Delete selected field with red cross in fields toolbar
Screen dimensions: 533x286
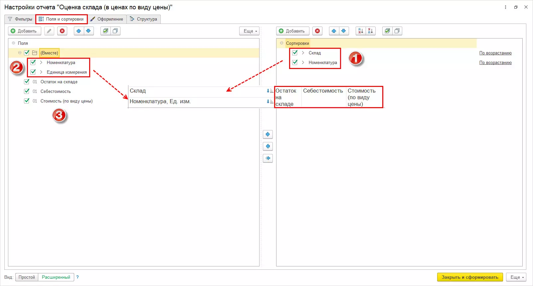pos(62,31)
